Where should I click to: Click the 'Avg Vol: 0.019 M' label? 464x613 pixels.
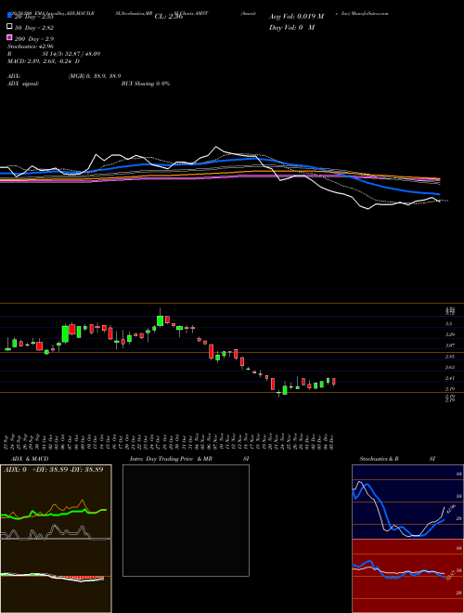pos(296,17)
